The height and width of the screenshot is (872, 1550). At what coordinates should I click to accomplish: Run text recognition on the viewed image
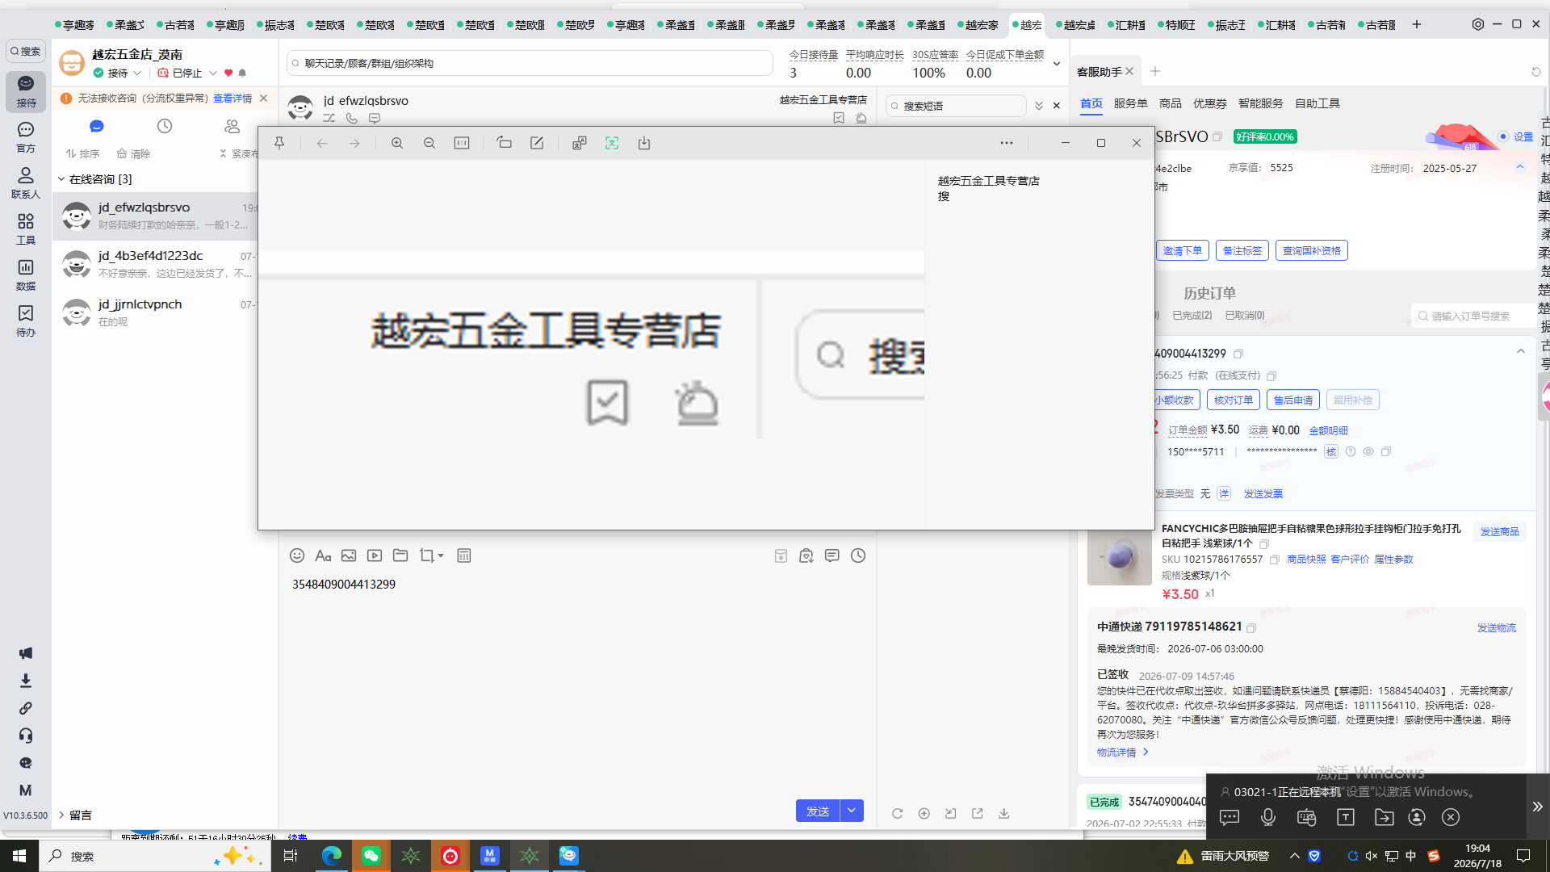point(612,143)
